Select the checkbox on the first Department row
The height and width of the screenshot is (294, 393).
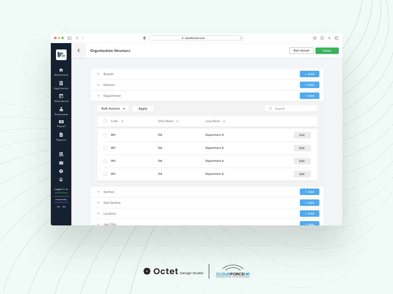coord(105,135)
